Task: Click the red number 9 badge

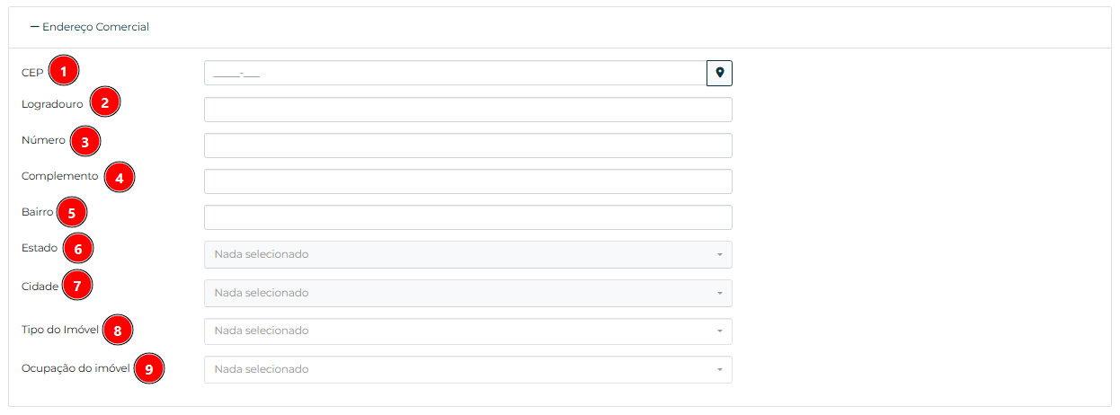Action: point(149,369)
